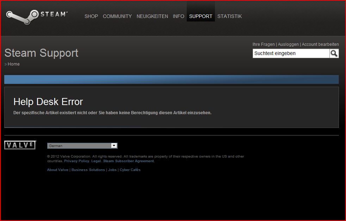This screenshot has height=221, width=346.
Task: Open the Cyber Cafés footer link
Action: [130, 170]
